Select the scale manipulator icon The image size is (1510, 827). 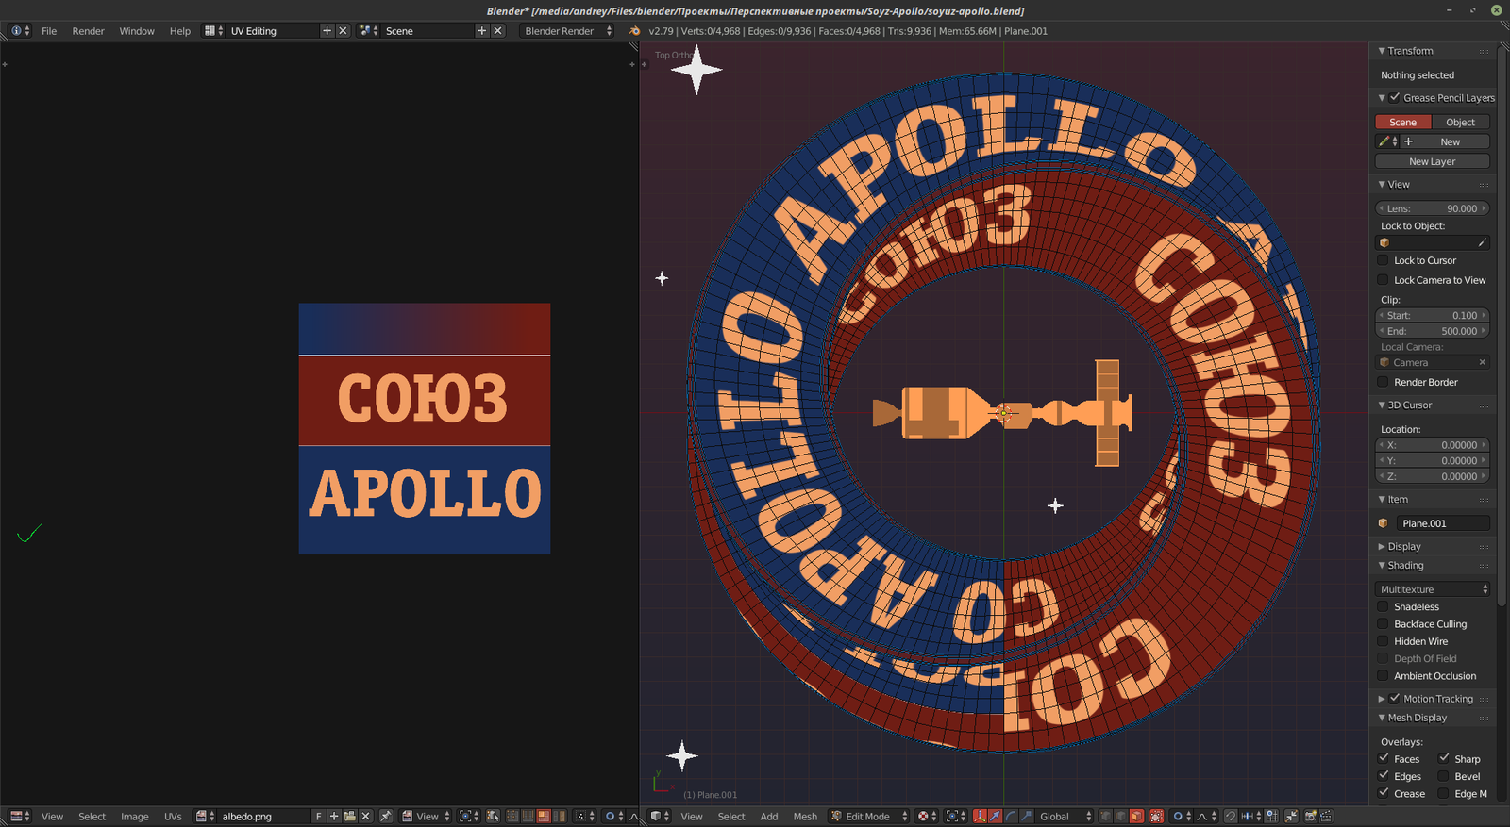click(x=1026, y=817)
